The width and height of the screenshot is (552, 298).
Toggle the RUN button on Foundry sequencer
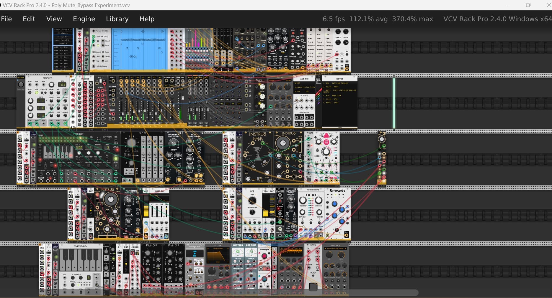tap(116, 159)
